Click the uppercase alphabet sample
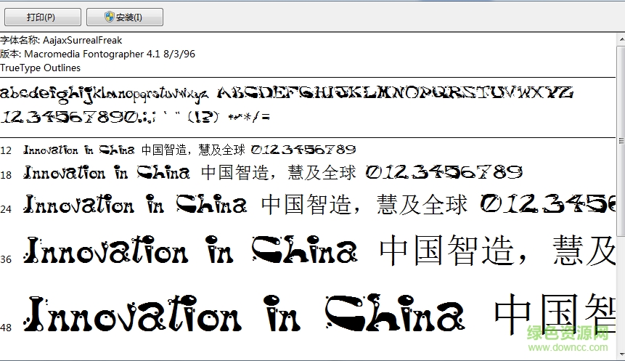This screenshot has height=361, width=625. pos(396,94)
